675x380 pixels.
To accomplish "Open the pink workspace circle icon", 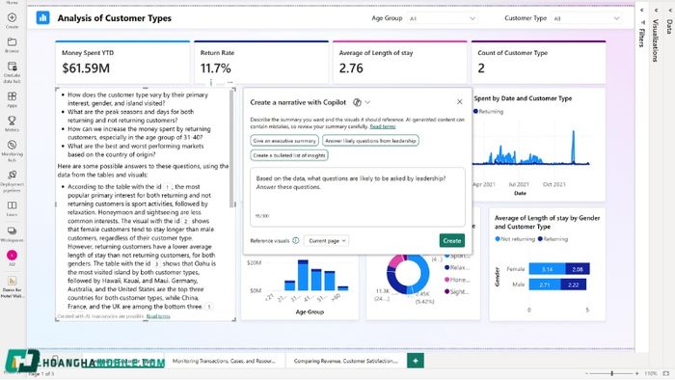I will 12,256.
